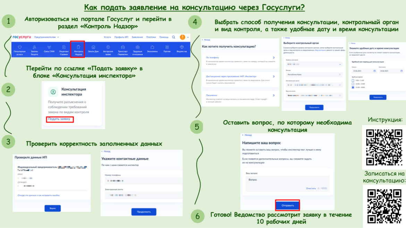Open the Ведомства category icon
The image size is (406, 228).
pyautogui.click(x=182, y=47)
